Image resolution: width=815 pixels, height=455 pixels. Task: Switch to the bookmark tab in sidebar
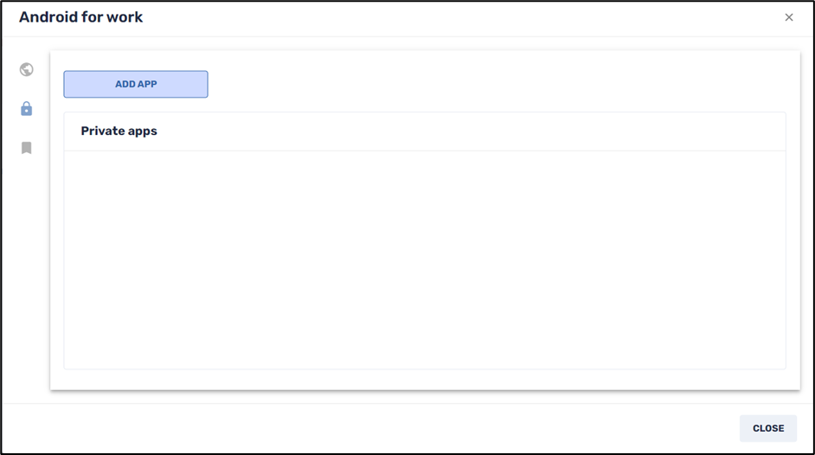[x=27, y=148]
